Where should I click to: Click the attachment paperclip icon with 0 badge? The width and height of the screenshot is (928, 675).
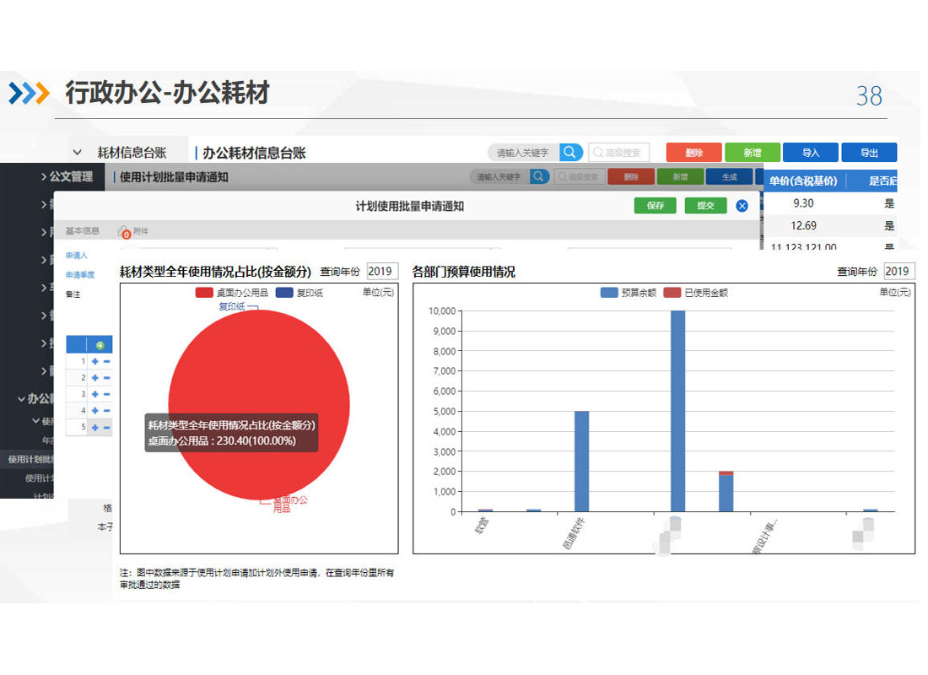click(x=124, y=231)
